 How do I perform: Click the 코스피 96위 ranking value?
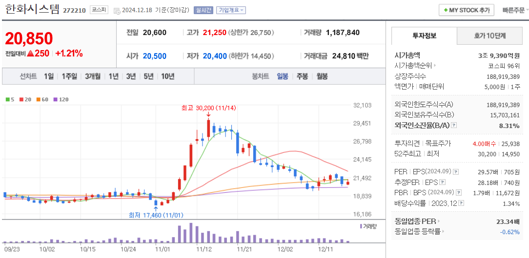tap(504, 66)
